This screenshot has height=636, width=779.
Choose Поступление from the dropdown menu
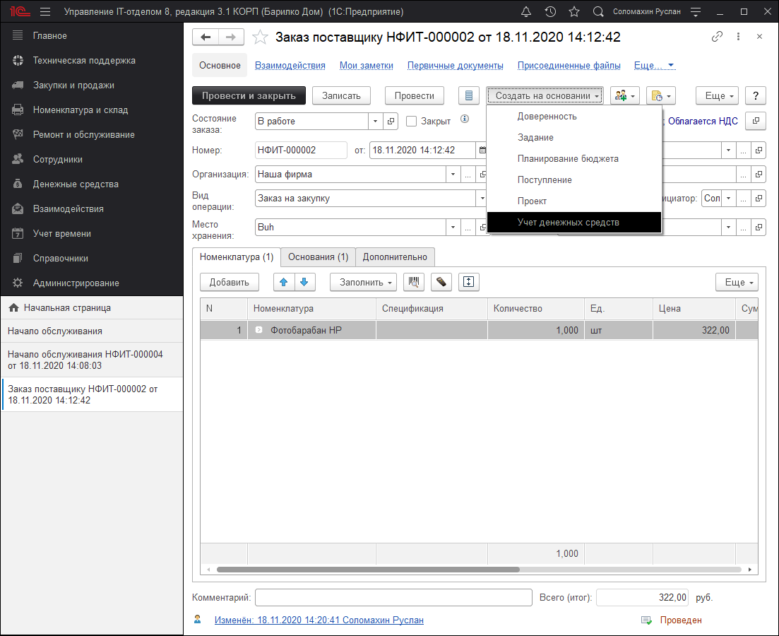pos(544,180)
